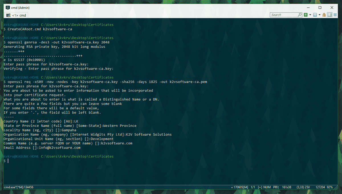
Task: Click the 1/1 buffer page indicator
Action: coord(253,187)
